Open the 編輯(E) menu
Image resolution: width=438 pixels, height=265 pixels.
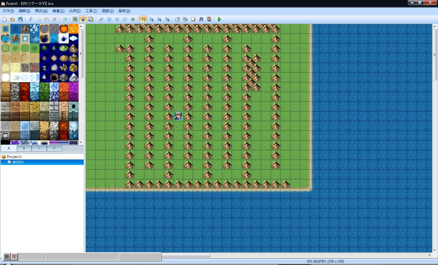click(25, 11)
